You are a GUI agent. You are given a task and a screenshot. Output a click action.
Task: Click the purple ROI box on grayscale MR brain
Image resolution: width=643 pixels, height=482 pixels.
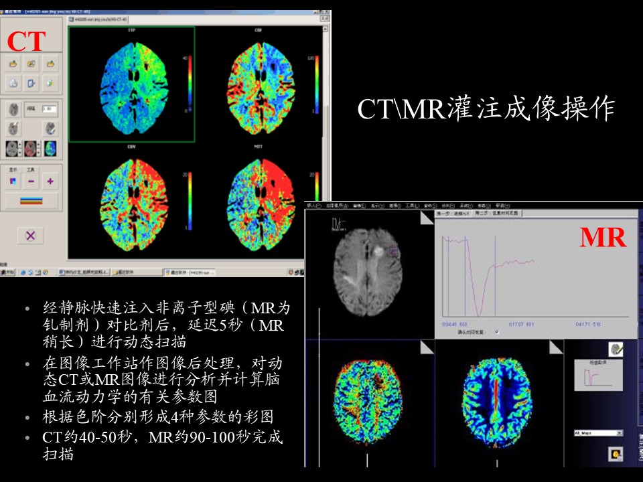(x=394, y=250)
